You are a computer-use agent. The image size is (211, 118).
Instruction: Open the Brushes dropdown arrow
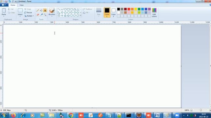click(52, 16)
